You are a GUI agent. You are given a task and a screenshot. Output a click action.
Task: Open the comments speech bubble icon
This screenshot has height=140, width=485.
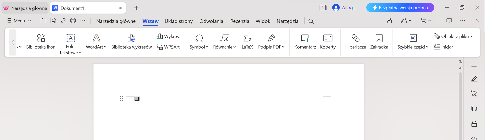(449, 21)
